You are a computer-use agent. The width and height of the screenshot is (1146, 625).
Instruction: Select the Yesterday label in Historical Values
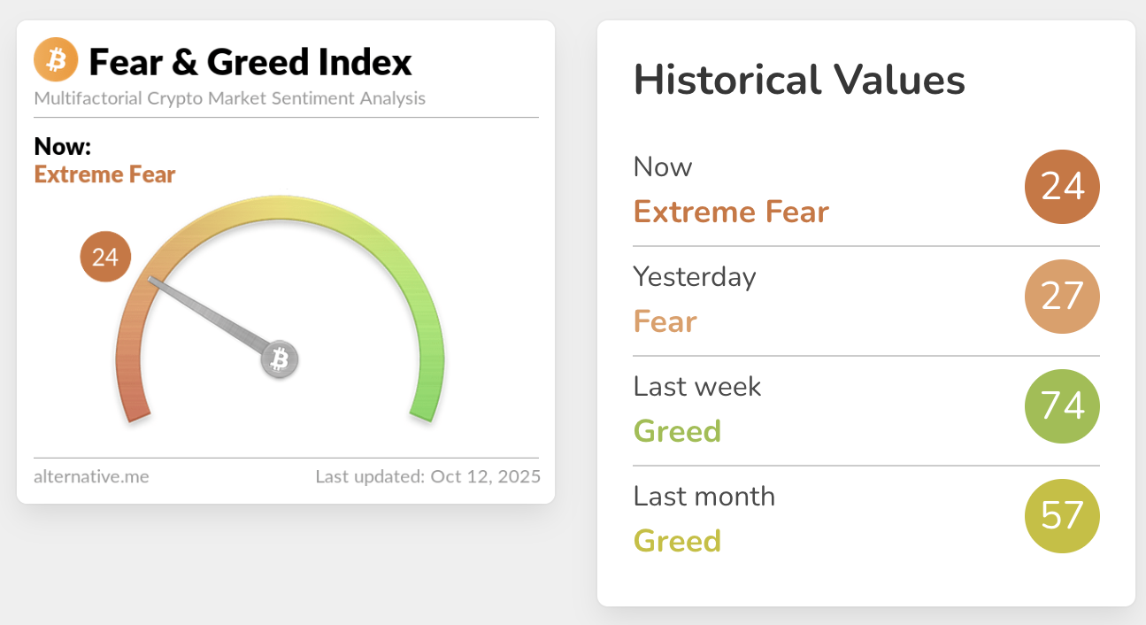695,277
